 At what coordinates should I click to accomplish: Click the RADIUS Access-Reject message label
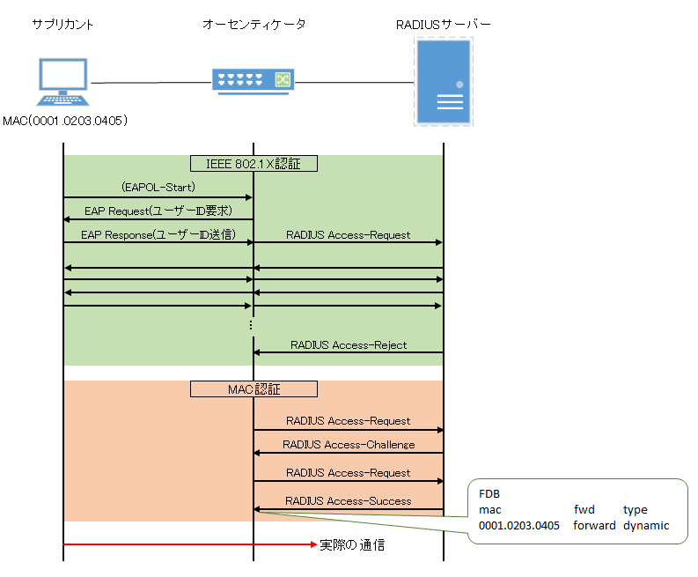348,345
